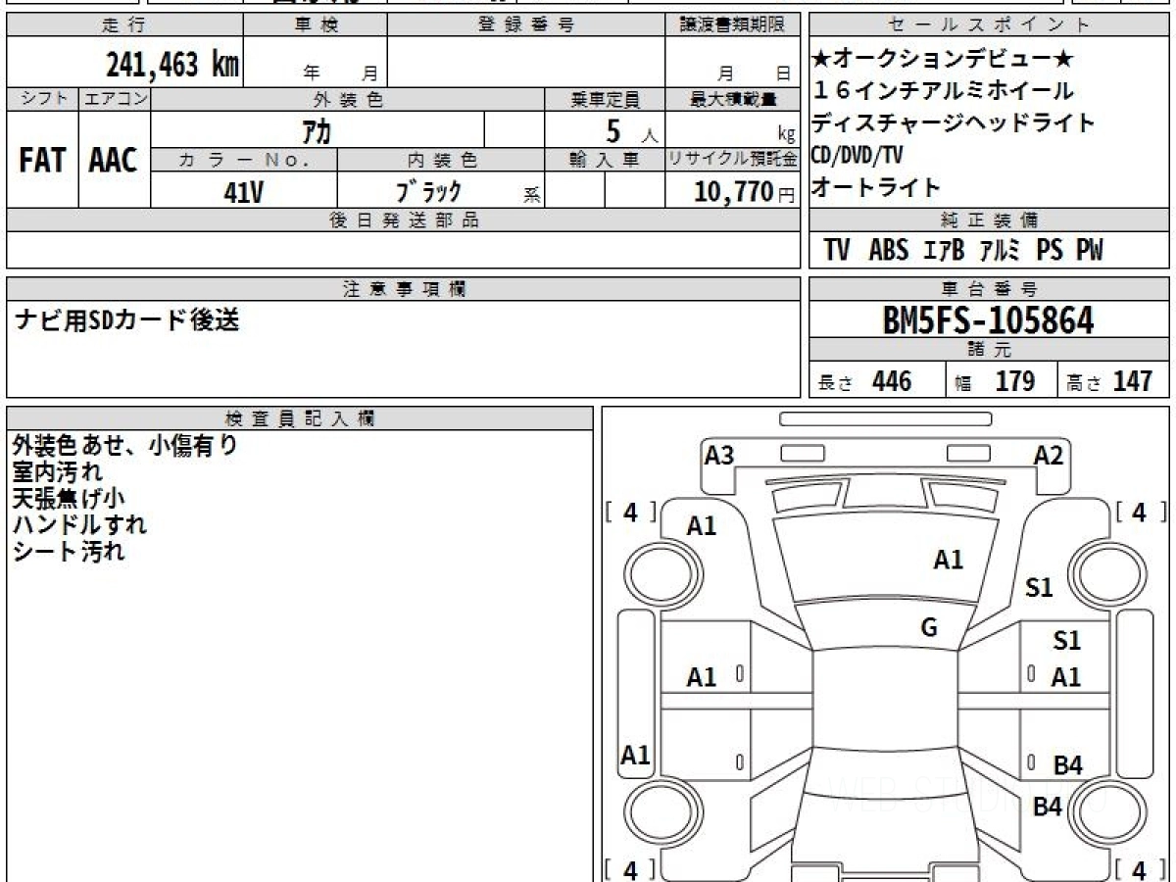Click the ハンドルすれ remark
The height and width of the screenshot is (882, 1176).
[79, 525]
